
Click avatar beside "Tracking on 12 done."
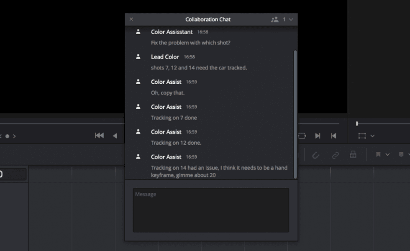pos(138,131)
